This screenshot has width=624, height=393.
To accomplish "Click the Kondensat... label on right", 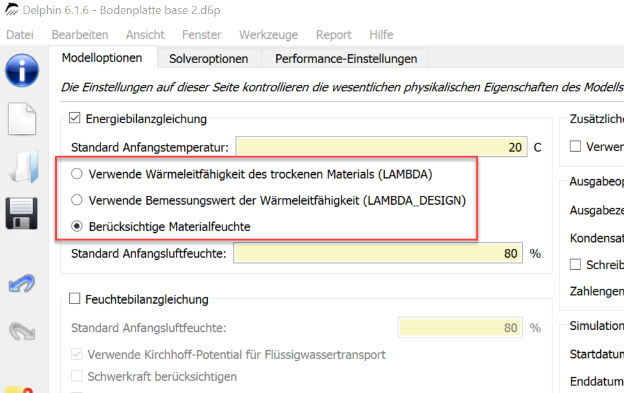I will point(597,238).
